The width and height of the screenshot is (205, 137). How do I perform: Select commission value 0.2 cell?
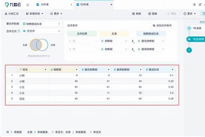[159, 93]
